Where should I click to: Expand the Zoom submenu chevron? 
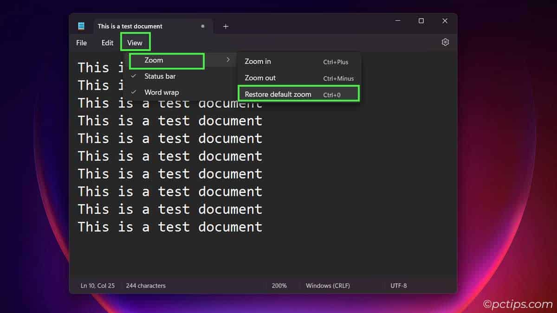pyautogui.click(x=227, y=59)
